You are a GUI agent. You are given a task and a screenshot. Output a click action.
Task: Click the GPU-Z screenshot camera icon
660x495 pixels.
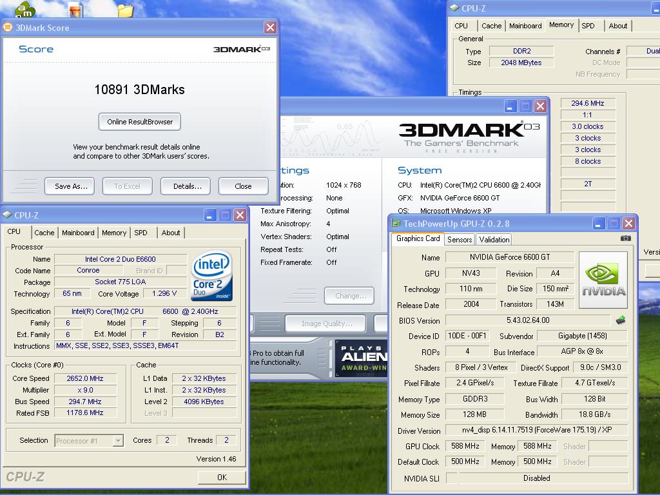(x=625, y=238)
